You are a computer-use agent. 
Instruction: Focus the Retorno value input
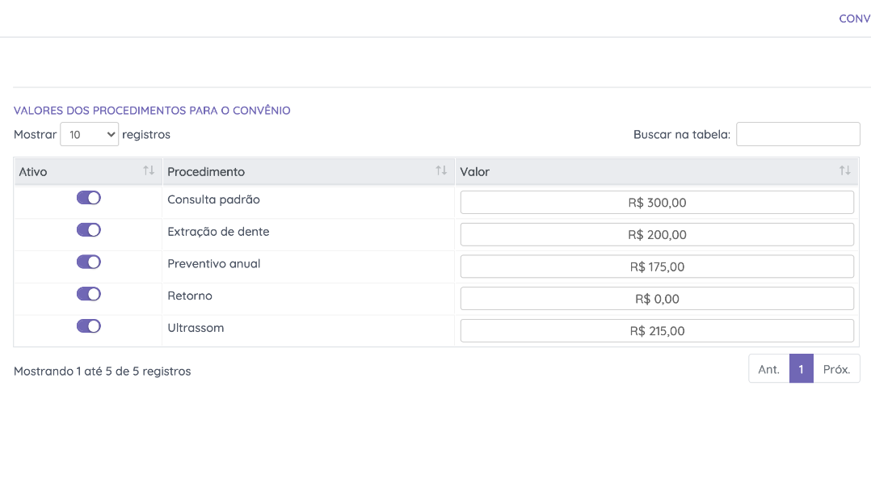657,299
